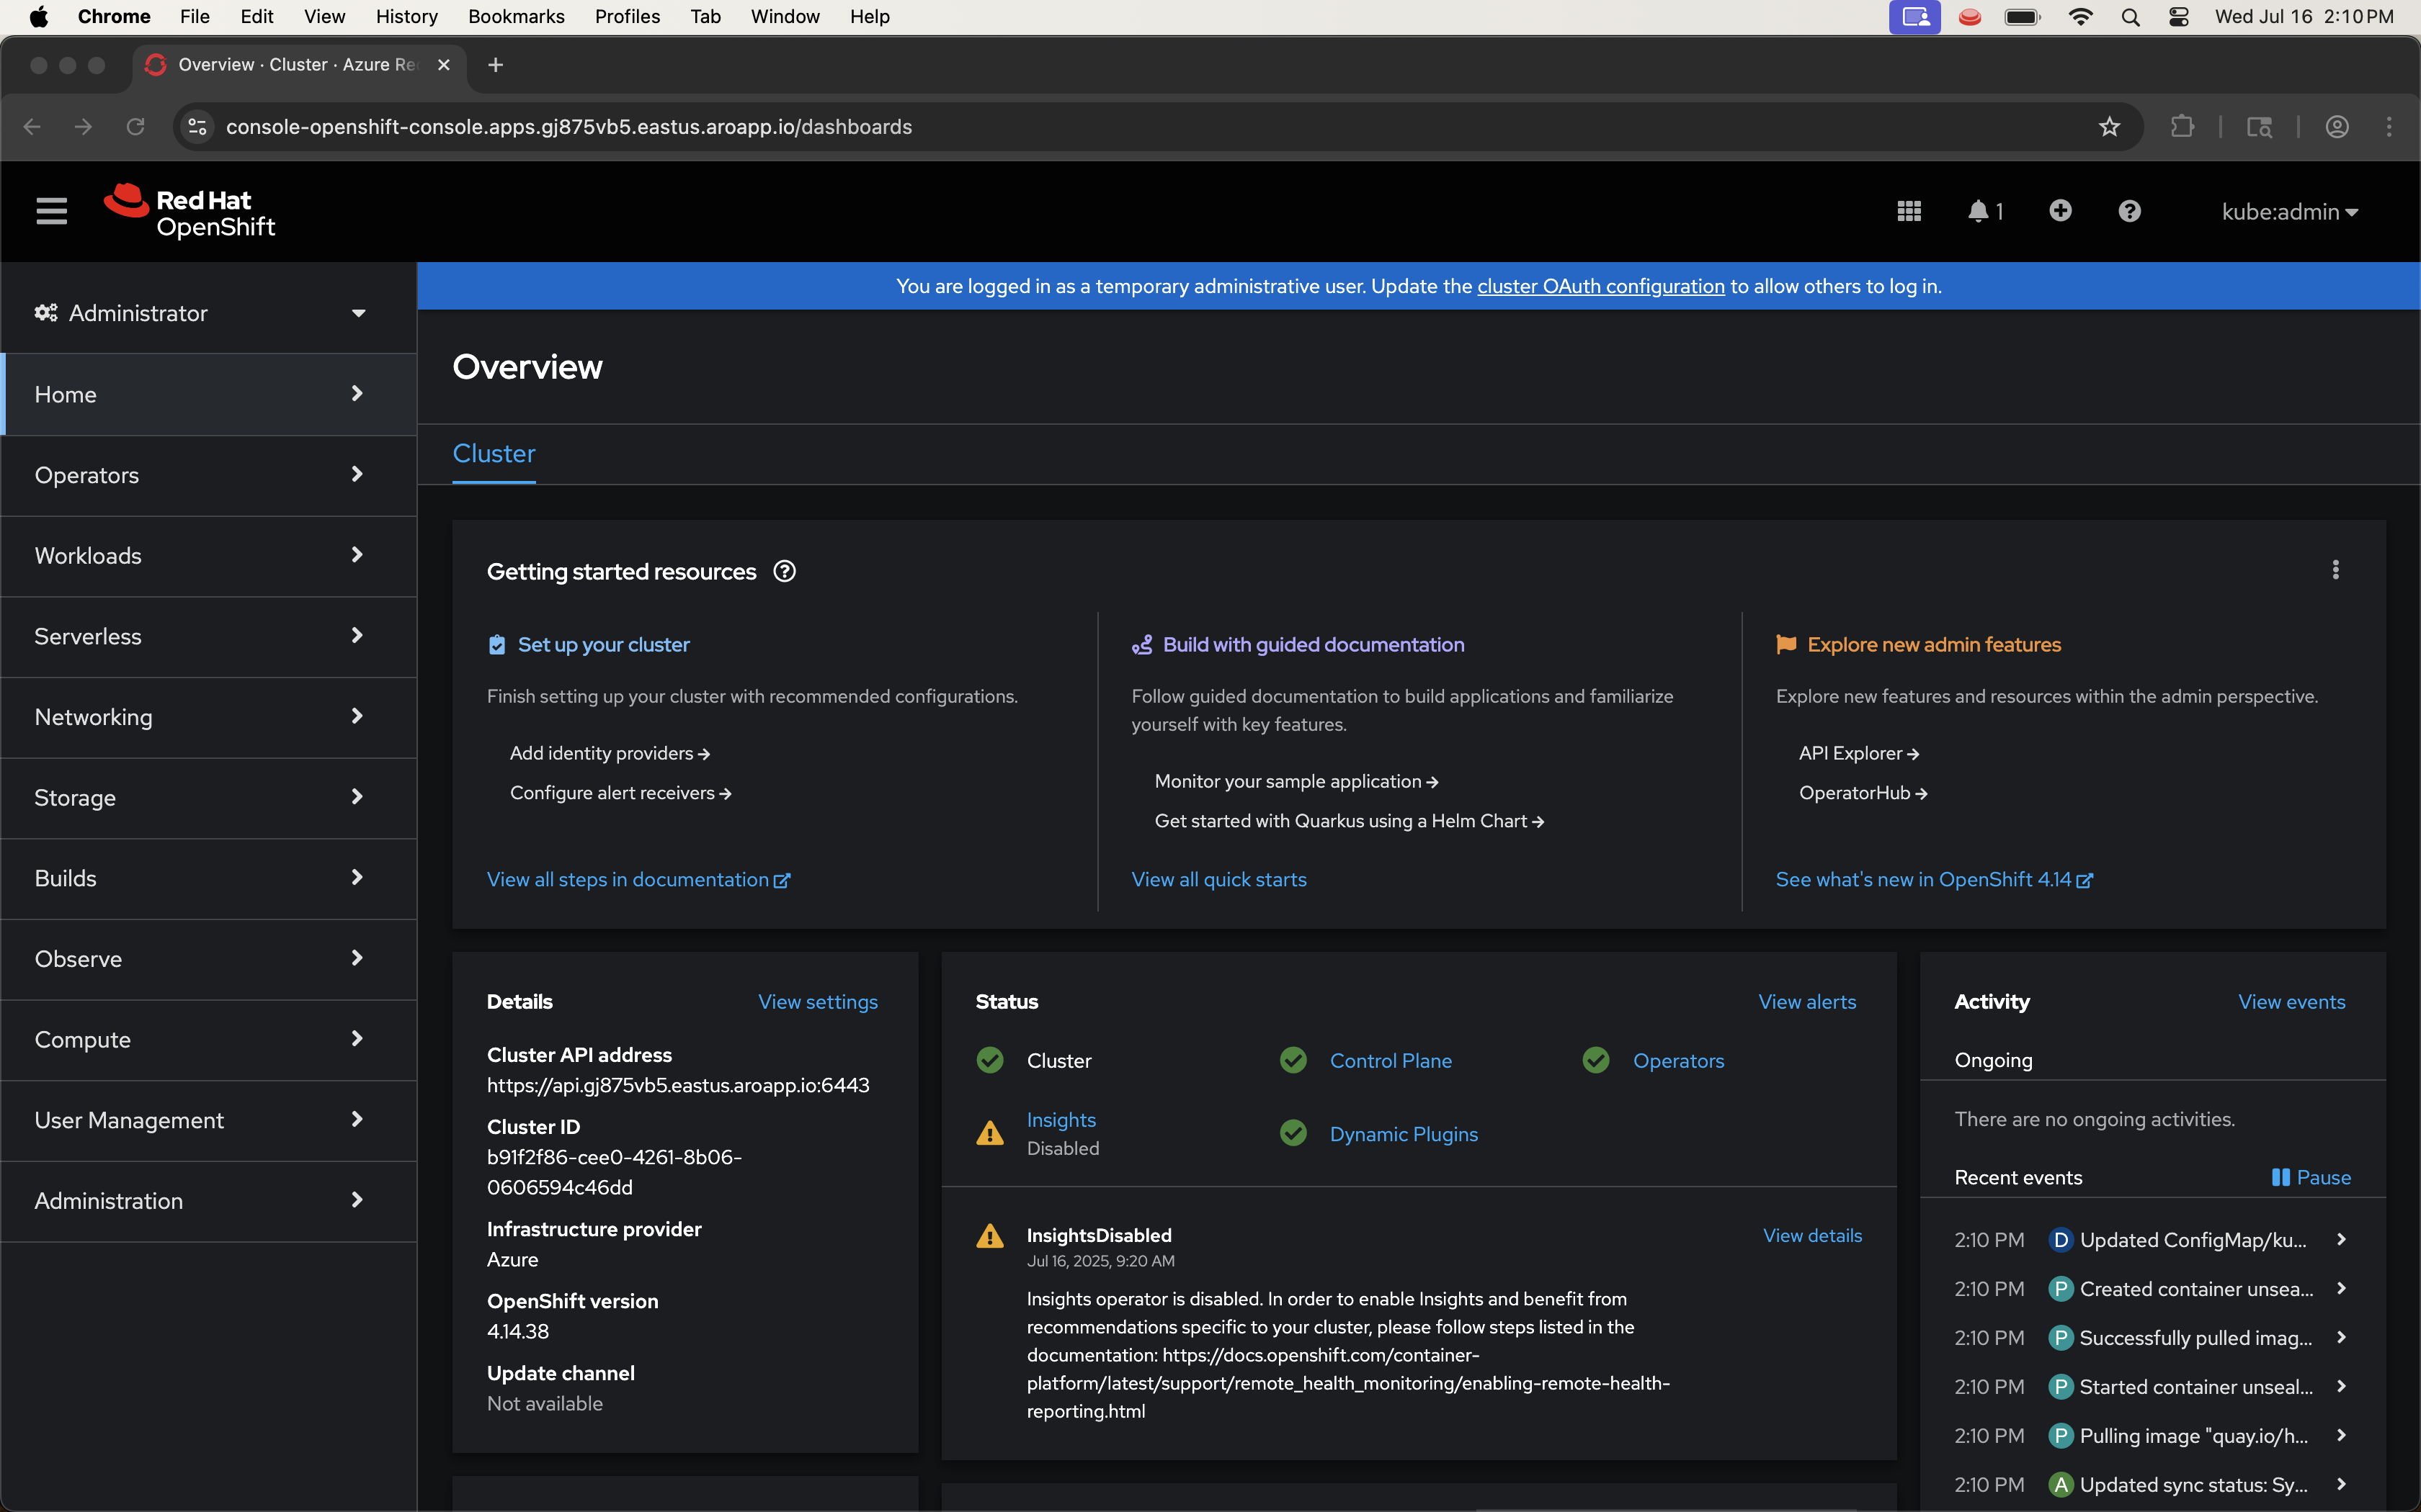The width and height of the screenshot is (2421, 1512).
Task: Open the notifications bell
Action: click(x=1978, y=211)
